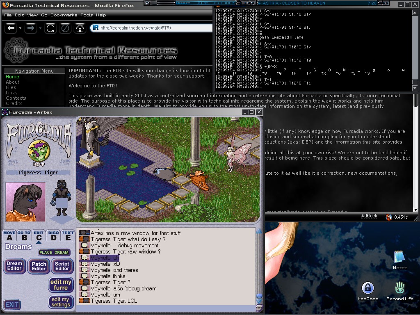Click the orange winged character by the pool
Viewport: 420px width, 315px height.
[200, 180]
